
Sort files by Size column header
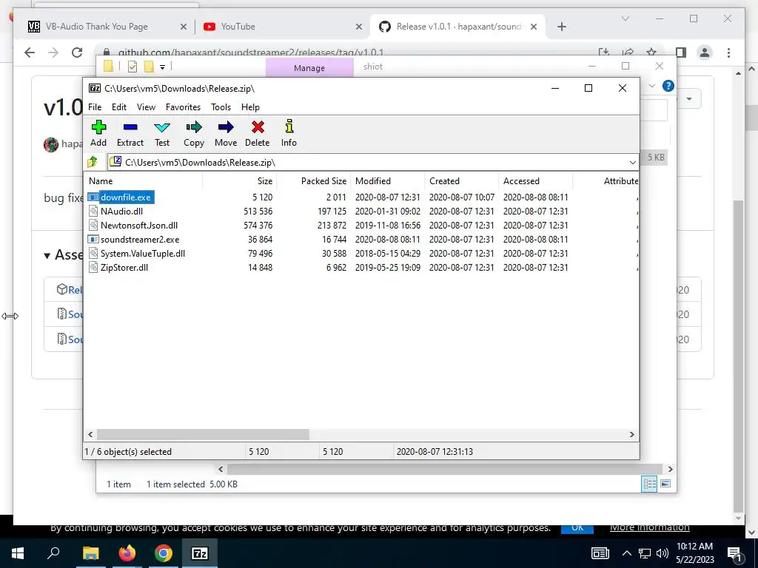click(239, 181)
